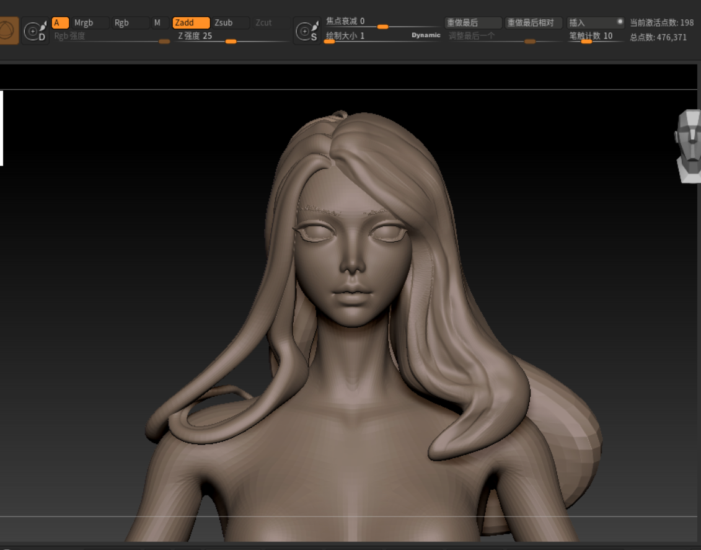Open the Draw size brush icon marked D
701x550 pixels.
(x=35, y=31)
